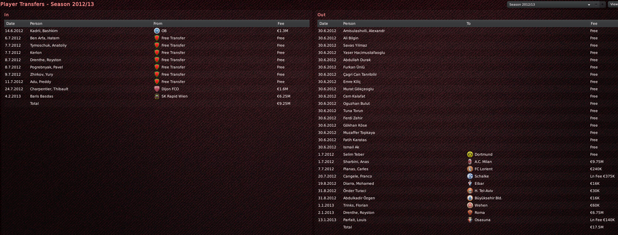Go to next season with plus button
618x235 pixels.
pos(602,5)
